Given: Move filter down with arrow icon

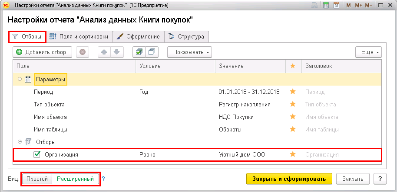Looking at the screenshot, I should coord(117,52).
